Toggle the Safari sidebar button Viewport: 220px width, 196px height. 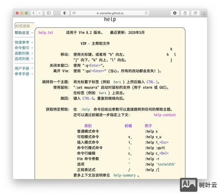pyautogui.click(x=49, y=13)
